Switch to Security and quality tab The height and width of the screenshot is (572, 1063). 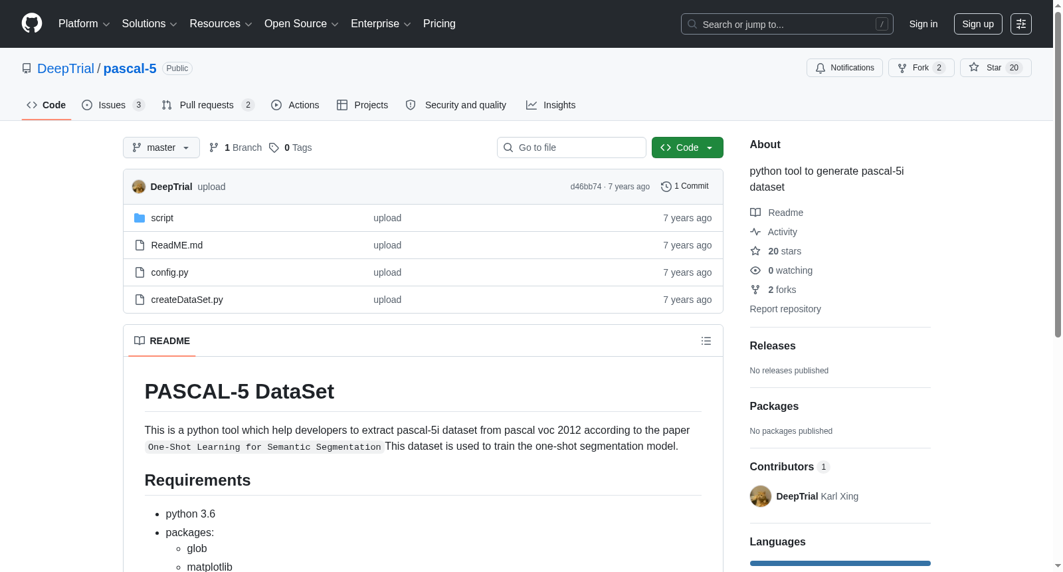(x=456, y=105)
